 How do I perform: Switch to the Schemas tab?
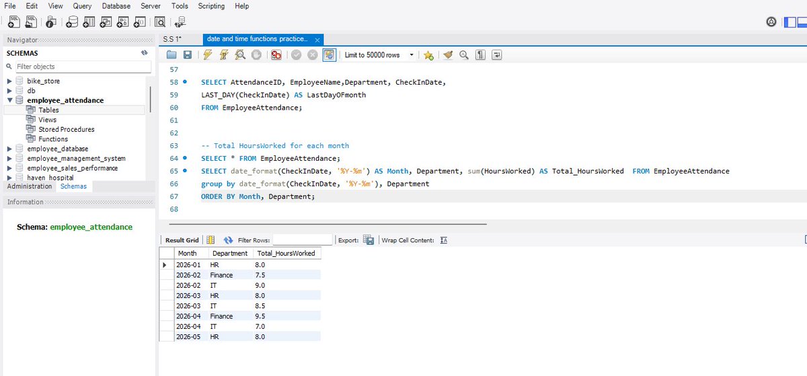(x=74, y=186)
